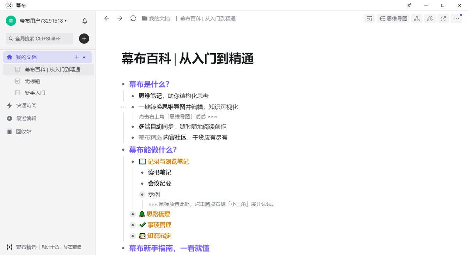This screenshot has width=468, height=255.
Task: Expand the 知识沉淀 bullet
Action: [x=133, y=236]
